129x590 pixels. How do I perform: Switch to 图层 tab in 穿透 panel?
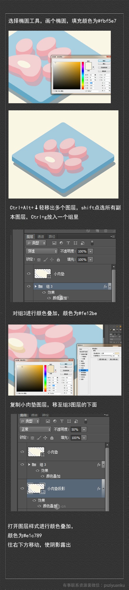(30, 237)
